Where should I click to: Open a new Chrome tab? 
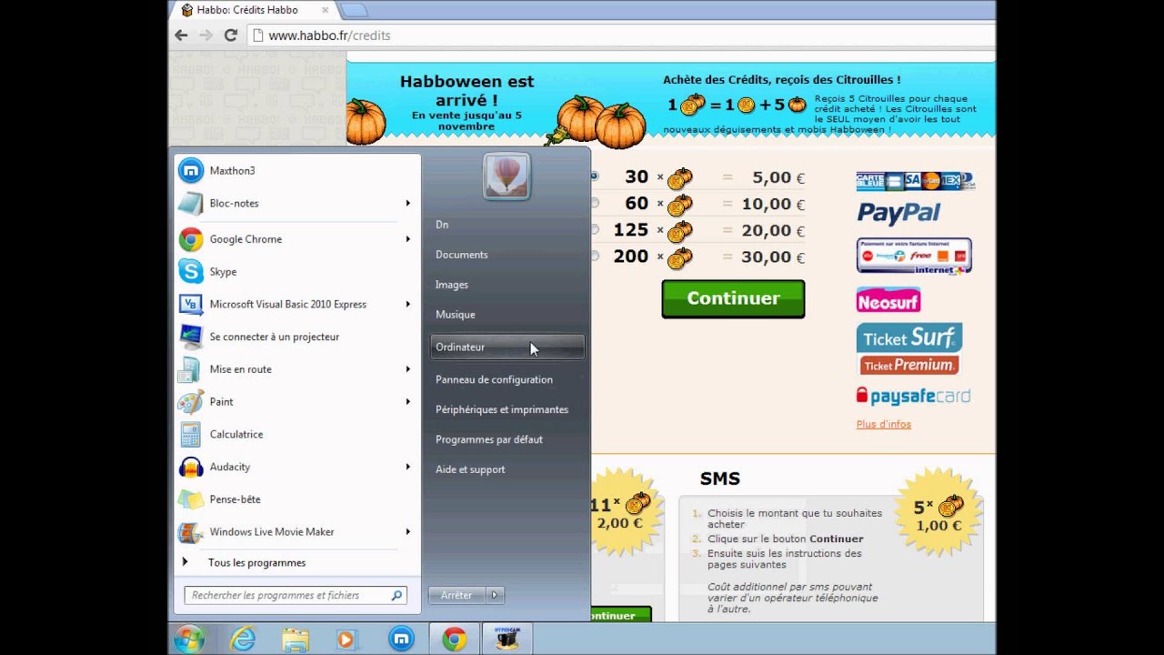(354, 10)
